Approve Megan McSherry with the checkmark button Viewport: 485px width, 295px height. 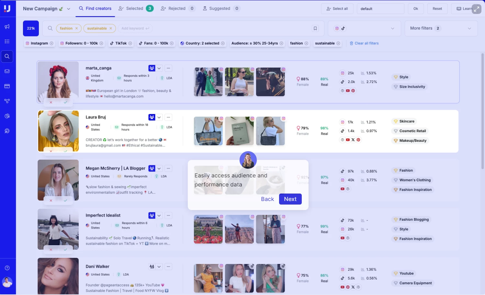pyautogui.click(x=65, y=201)
